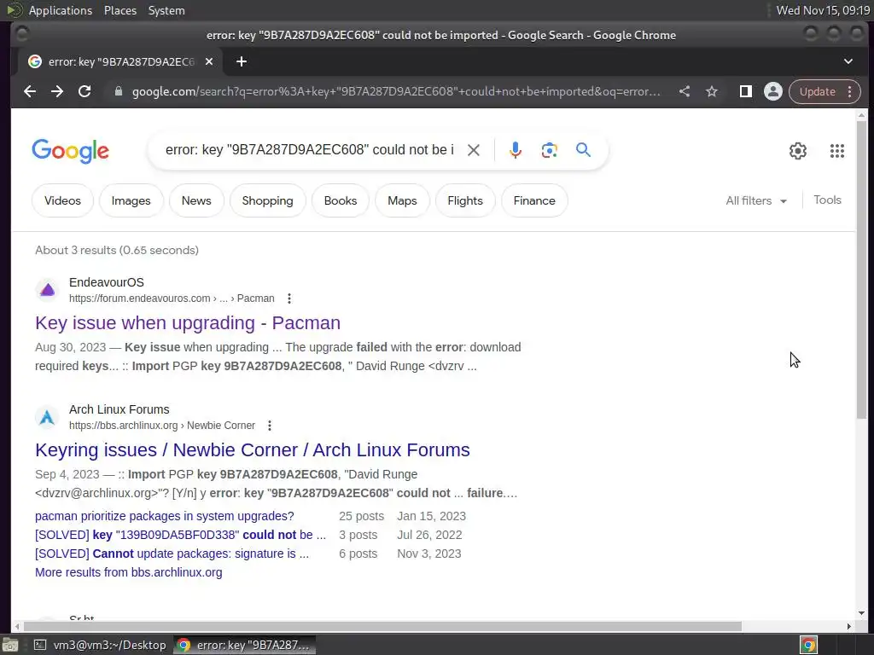Switch to vm3@vm3:~/Desktop terminal in taskbar
The height and width of the screenshot is (655, 874).
pos(100,645)
